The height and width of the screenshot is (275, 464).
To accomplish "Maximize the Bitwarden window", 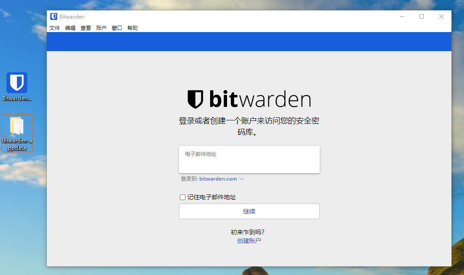I will tap(422, 16).
